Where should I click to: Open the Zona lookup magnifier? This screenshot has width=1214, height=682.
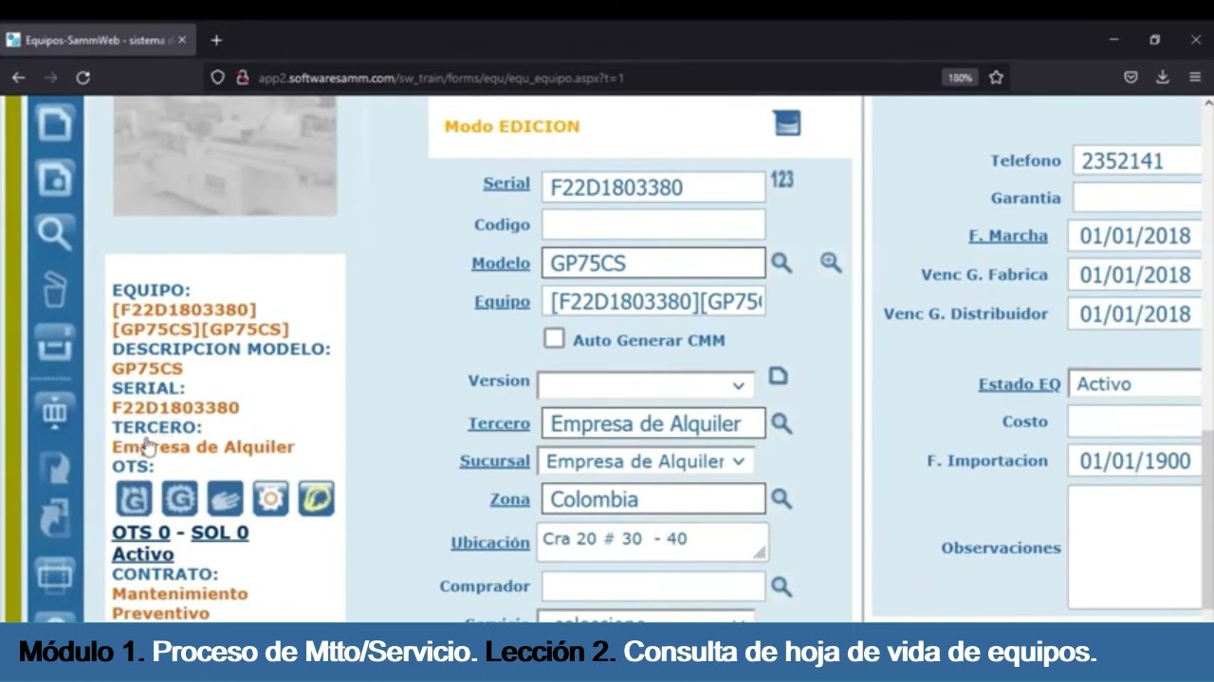click(x=781, y=498)
